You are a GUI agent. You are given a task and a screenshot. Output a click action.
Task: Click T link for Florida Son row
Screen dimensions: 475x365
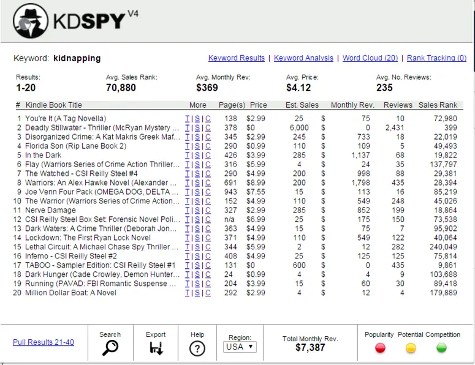click(187, 146)
